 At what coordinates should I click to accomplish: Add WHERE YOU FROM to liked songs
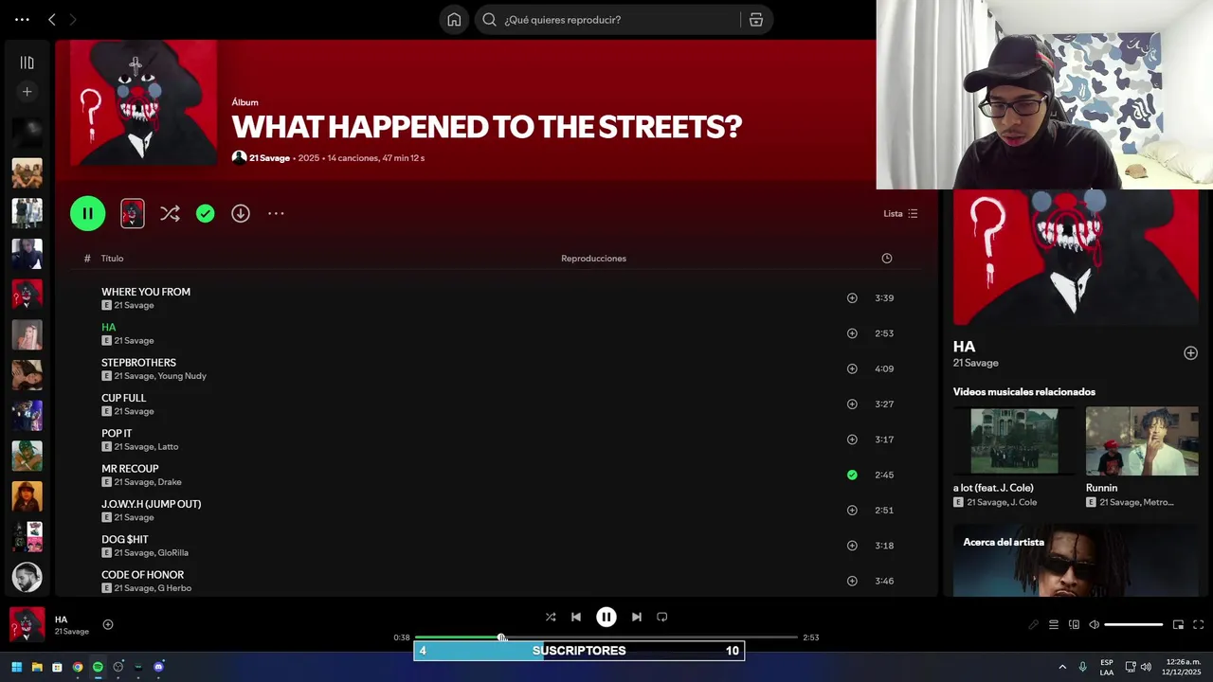click(x=852, y=298)
